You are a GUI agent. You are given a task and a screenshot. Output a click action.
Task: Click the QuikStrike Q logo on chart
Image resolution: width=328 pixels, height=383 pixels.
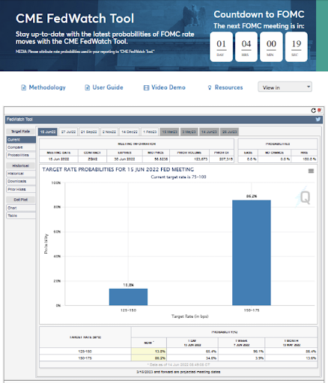pyautogui.click(x=304, y=197)
